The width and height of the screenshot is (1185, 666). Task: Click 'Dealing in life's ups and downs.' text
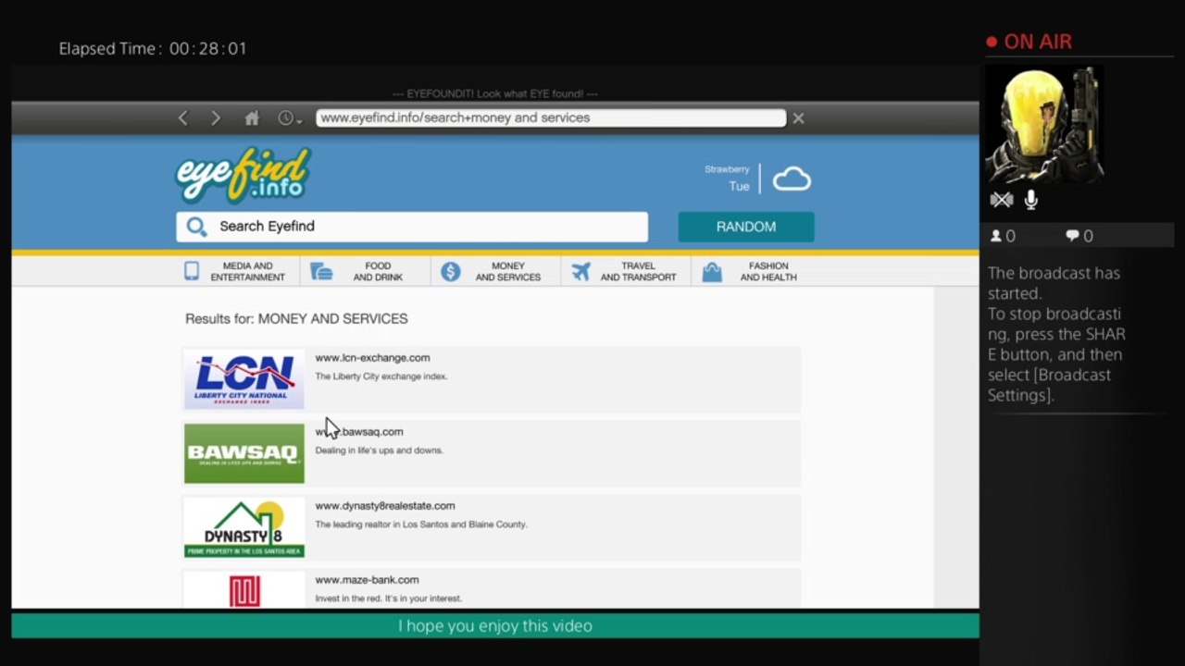point(380,450)
